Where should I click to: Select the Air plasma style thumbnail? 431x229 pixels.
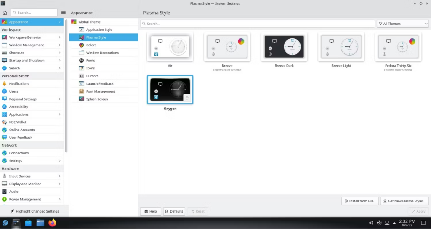click(x=170, y=47)
